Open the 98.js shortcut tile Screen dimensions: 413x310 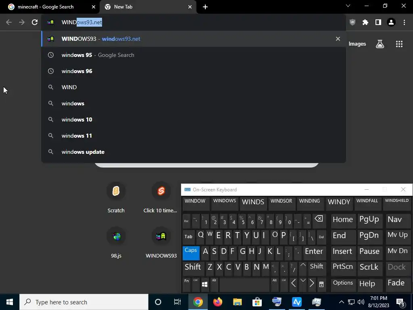(116, 243)
